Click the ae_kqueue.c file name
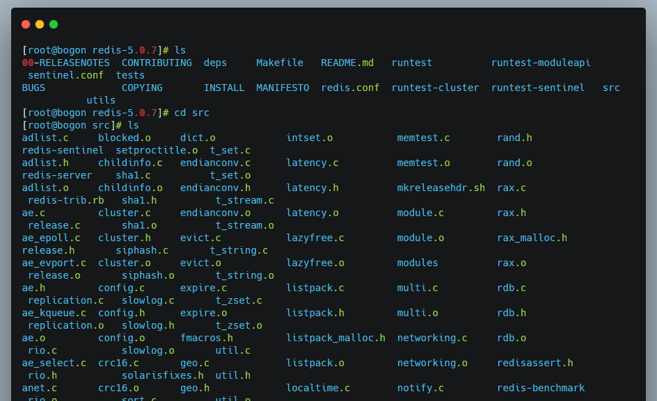Viewport: 657px width, 401px height. coord(54,313)
